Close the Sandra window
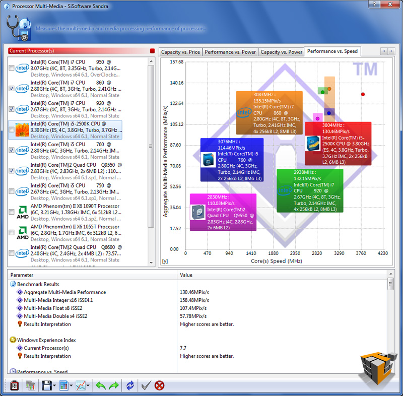403x396 pixels. 390,5
